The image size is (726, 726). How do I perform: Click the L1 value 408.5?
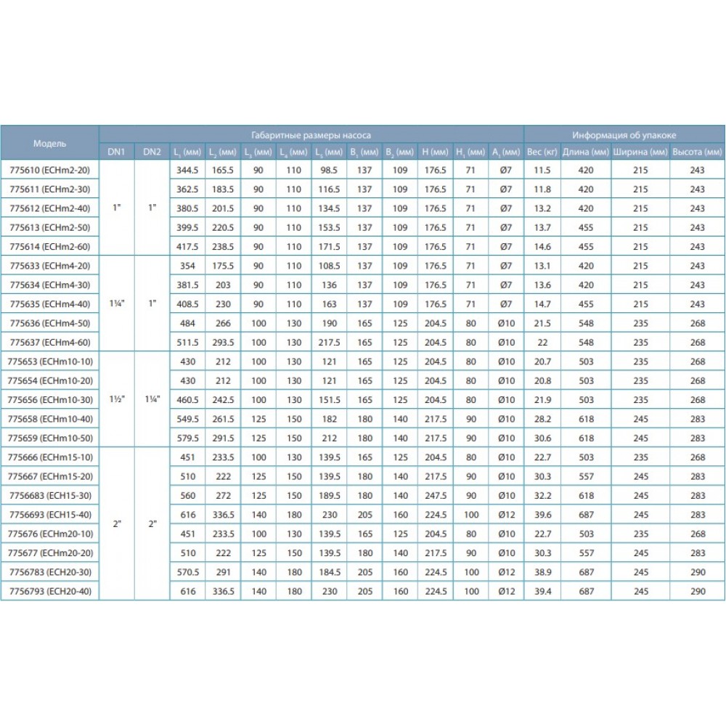187,304
